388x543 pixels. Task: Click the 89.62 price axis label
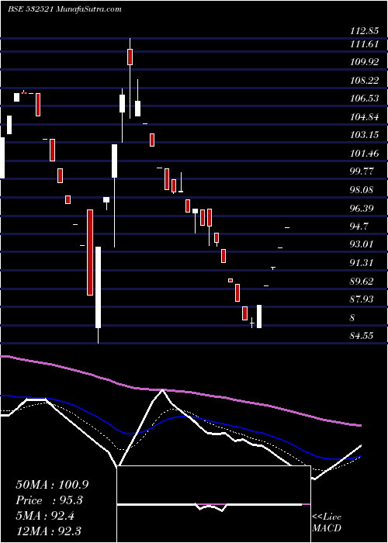pyautogui.click(x=362, y=281)
